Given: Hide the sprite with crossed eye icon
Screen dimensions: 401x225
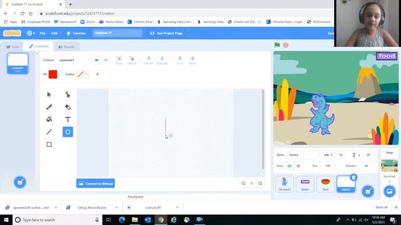Looking at the screenshot, I should tap(298, 166).
